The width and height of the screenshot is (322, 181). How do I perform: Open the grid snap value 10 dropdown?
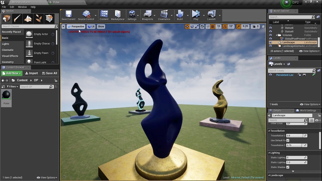point(218,26)
